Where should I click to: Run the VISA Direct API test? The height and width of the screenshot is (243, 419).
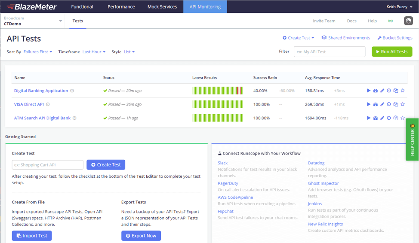pos(369,104)
